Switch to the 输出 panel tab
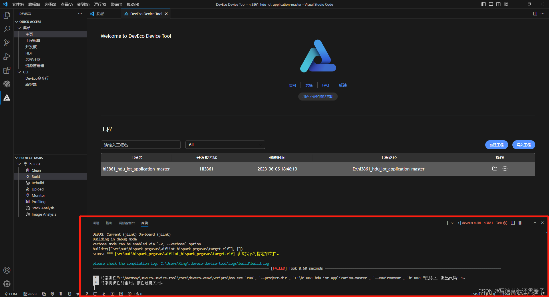 tap(109, 223)
